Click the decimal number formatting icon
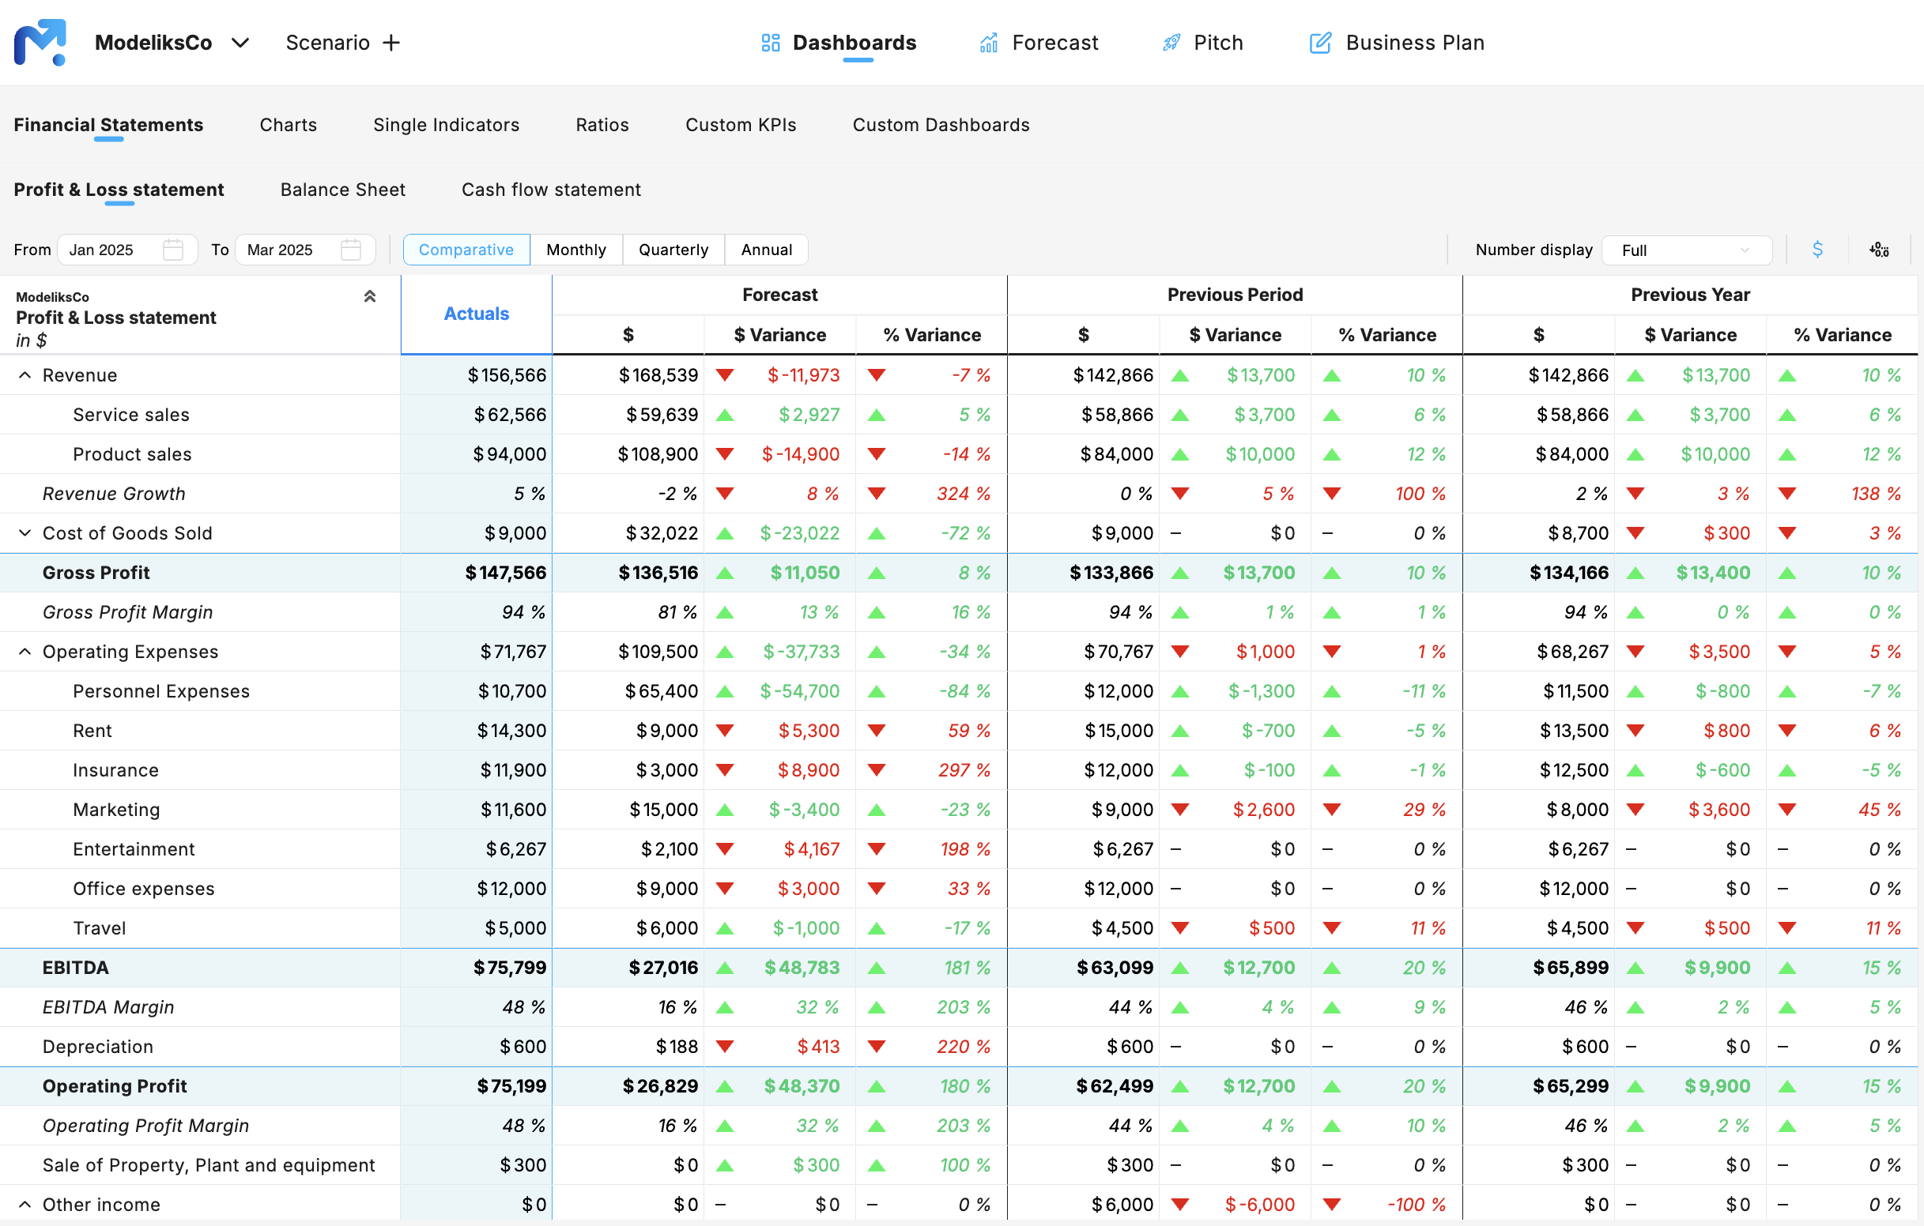1924x1226 pixels. coord(1879,249)
